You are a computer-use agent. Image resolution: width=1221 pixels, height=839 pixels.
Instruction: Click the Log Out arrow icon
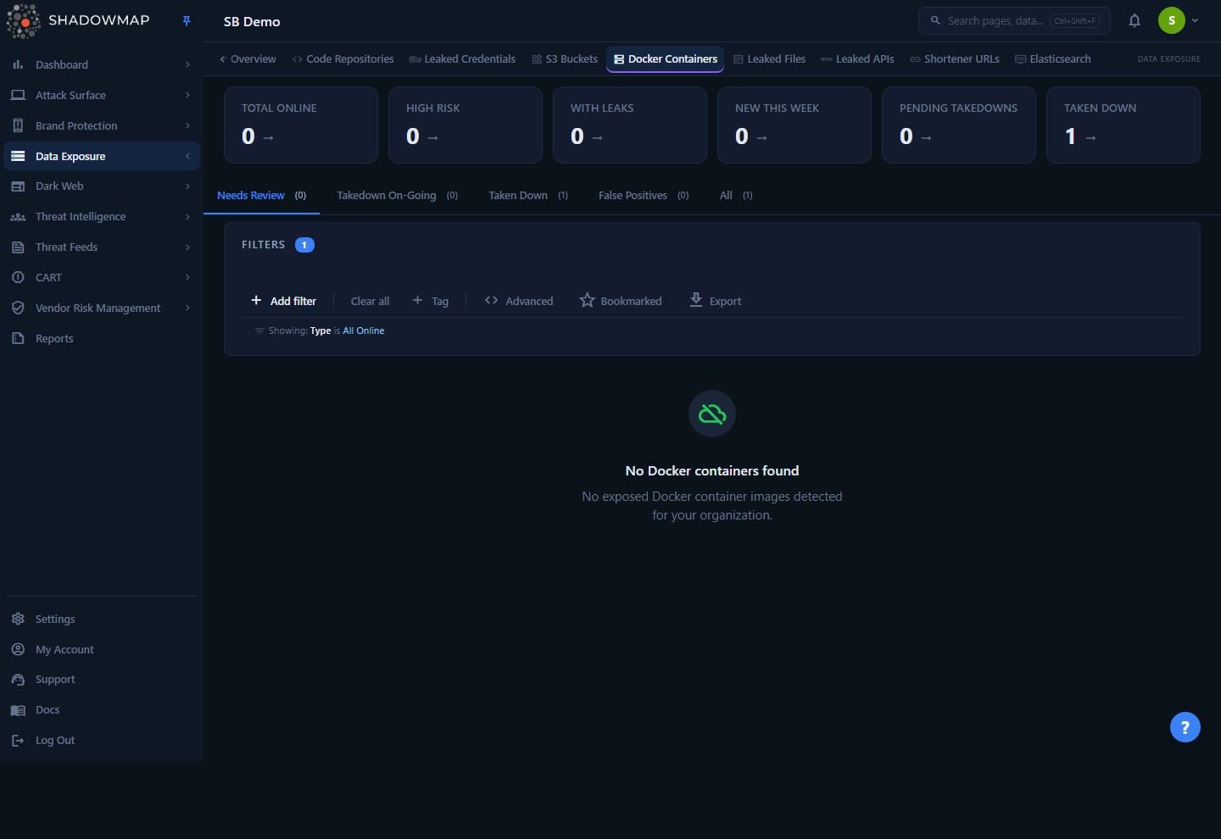point(18,741)
